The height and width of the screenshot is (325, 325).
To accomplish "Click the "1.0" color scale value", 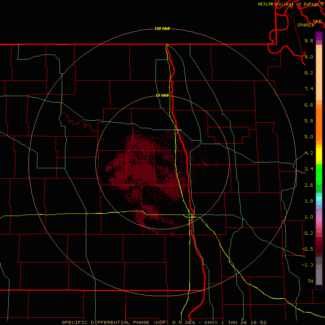I will point(309,217).
